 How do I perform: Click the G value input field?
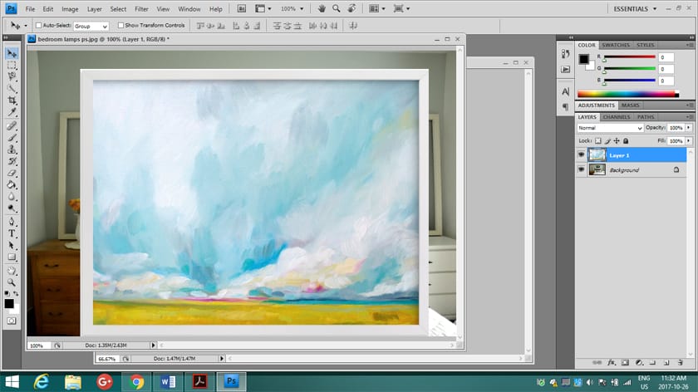click(666, 69)
